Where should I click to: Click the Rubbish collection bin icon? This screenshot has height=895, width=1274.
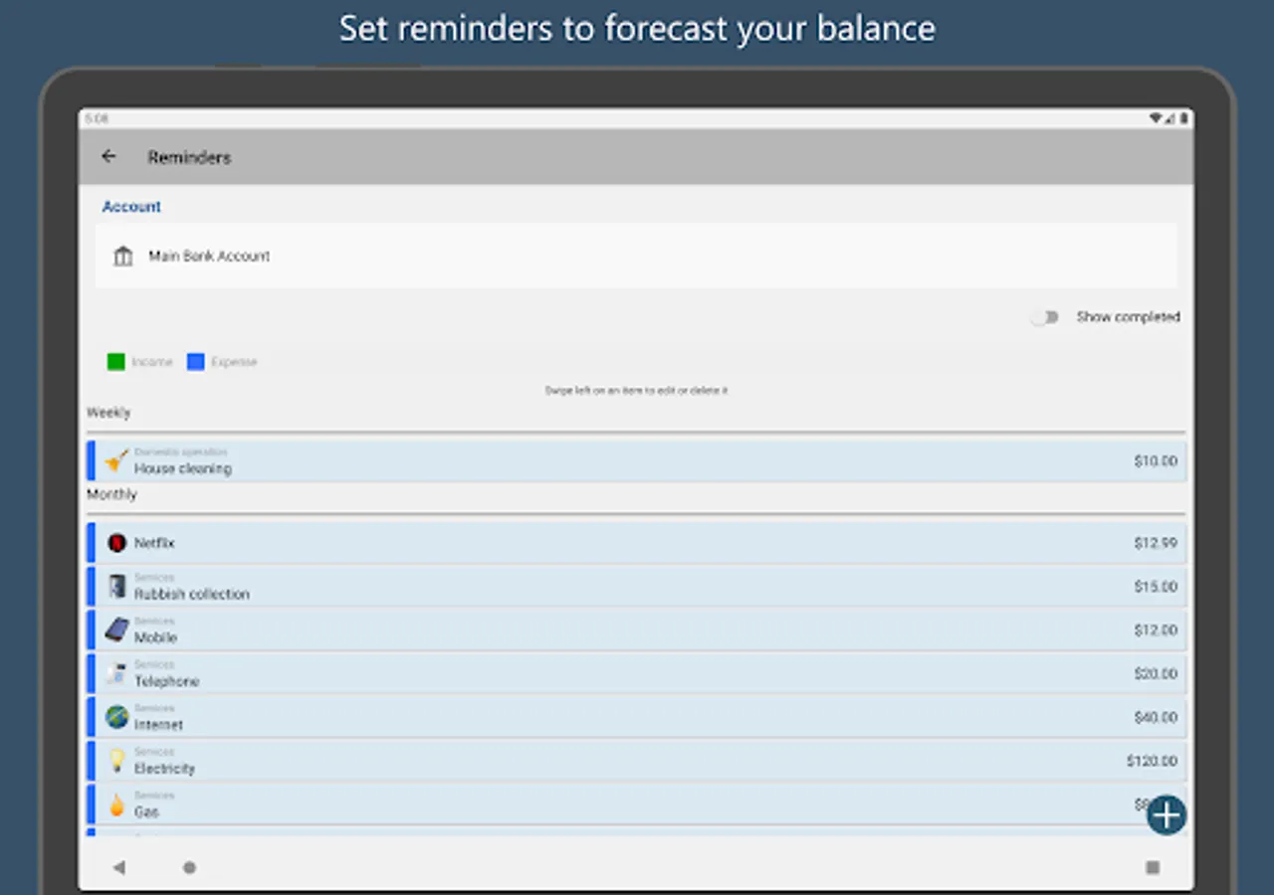pos(116,587)
